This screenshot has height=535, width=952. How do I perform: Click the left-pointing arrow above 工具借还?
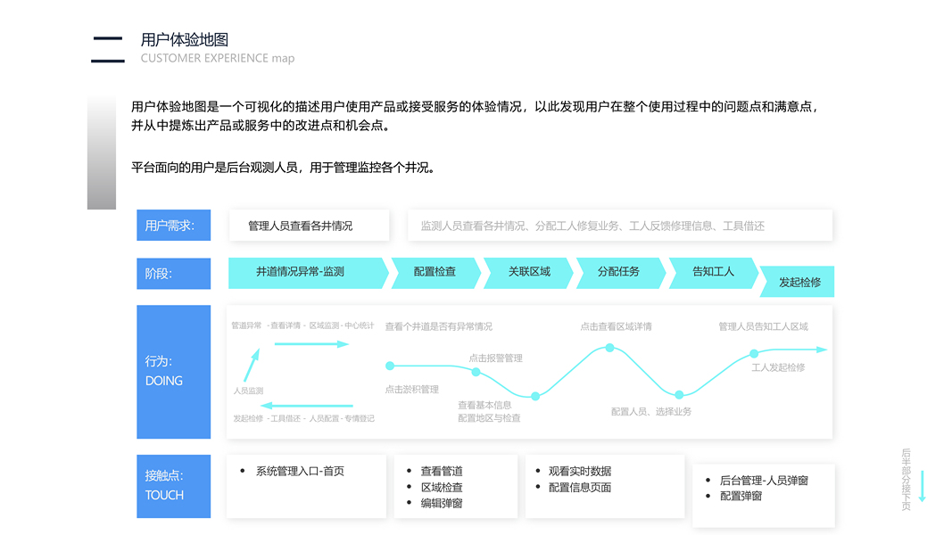307,405
